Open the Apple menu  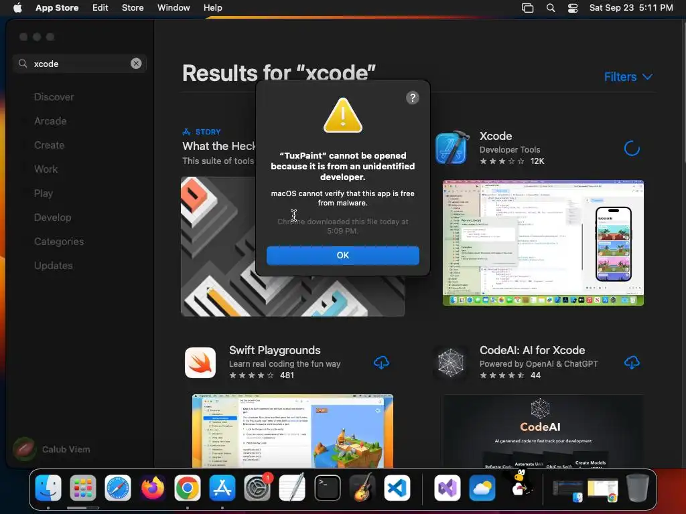point(17,7)
